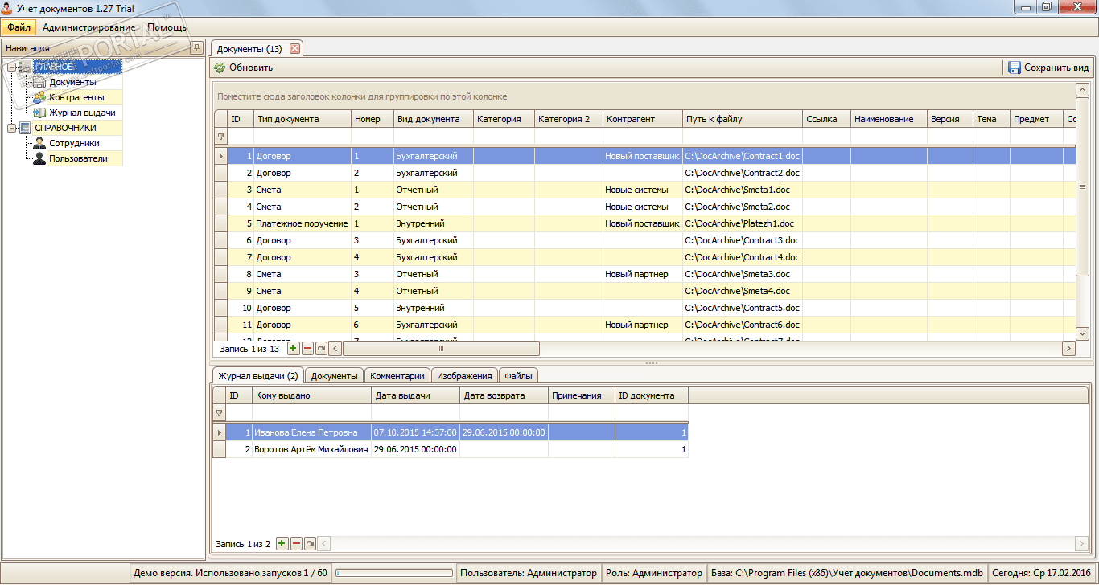Delete the current record in Журнал выдачи grid
Viewport: 1099px width, 585px height.
click(296, 543)
